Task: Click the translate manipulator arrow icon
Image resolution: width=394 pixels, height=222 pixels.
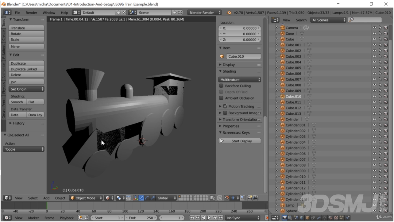Action: [141, 198]
